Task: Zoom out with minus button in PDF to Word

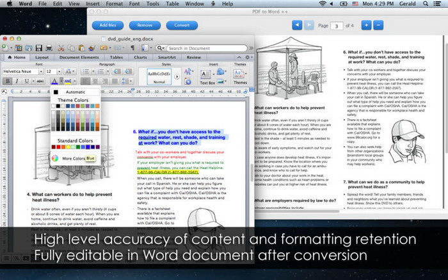Action: (378, 25)
